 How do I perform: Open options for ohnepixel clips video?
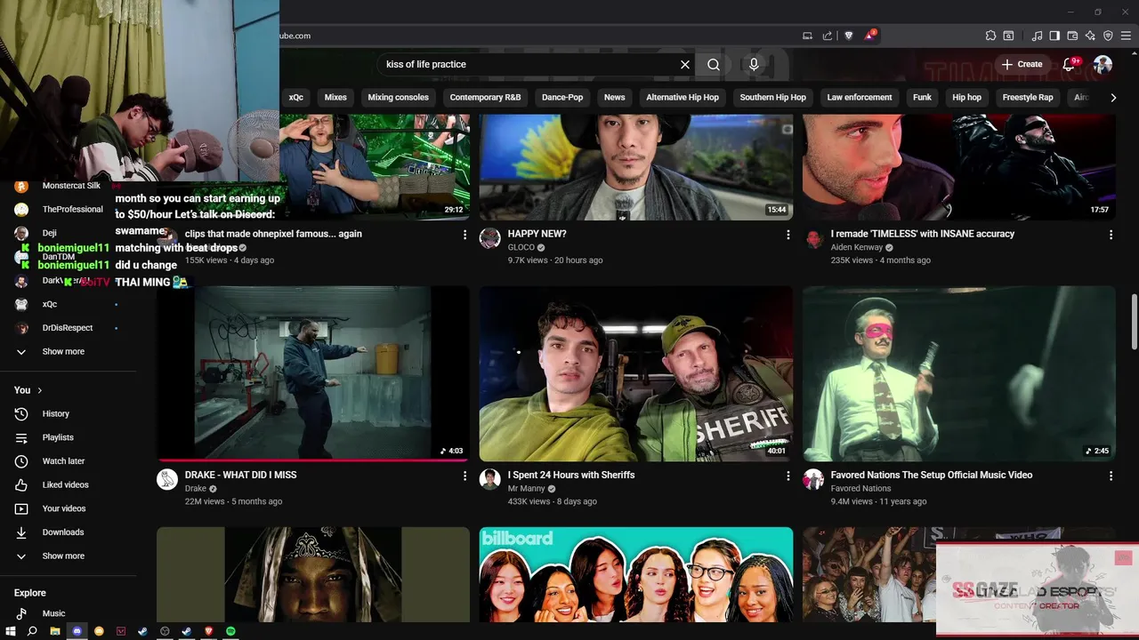tap(464, 235)
